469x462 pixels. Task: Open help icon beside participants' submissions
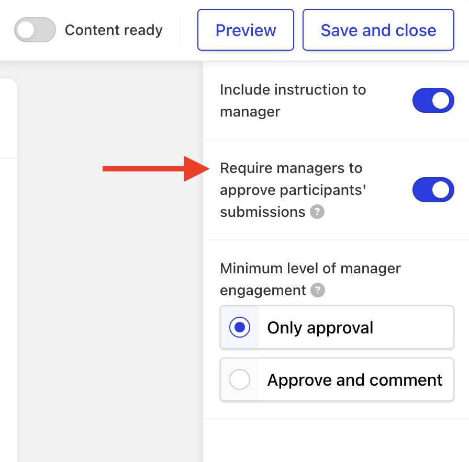coord(317,212)
